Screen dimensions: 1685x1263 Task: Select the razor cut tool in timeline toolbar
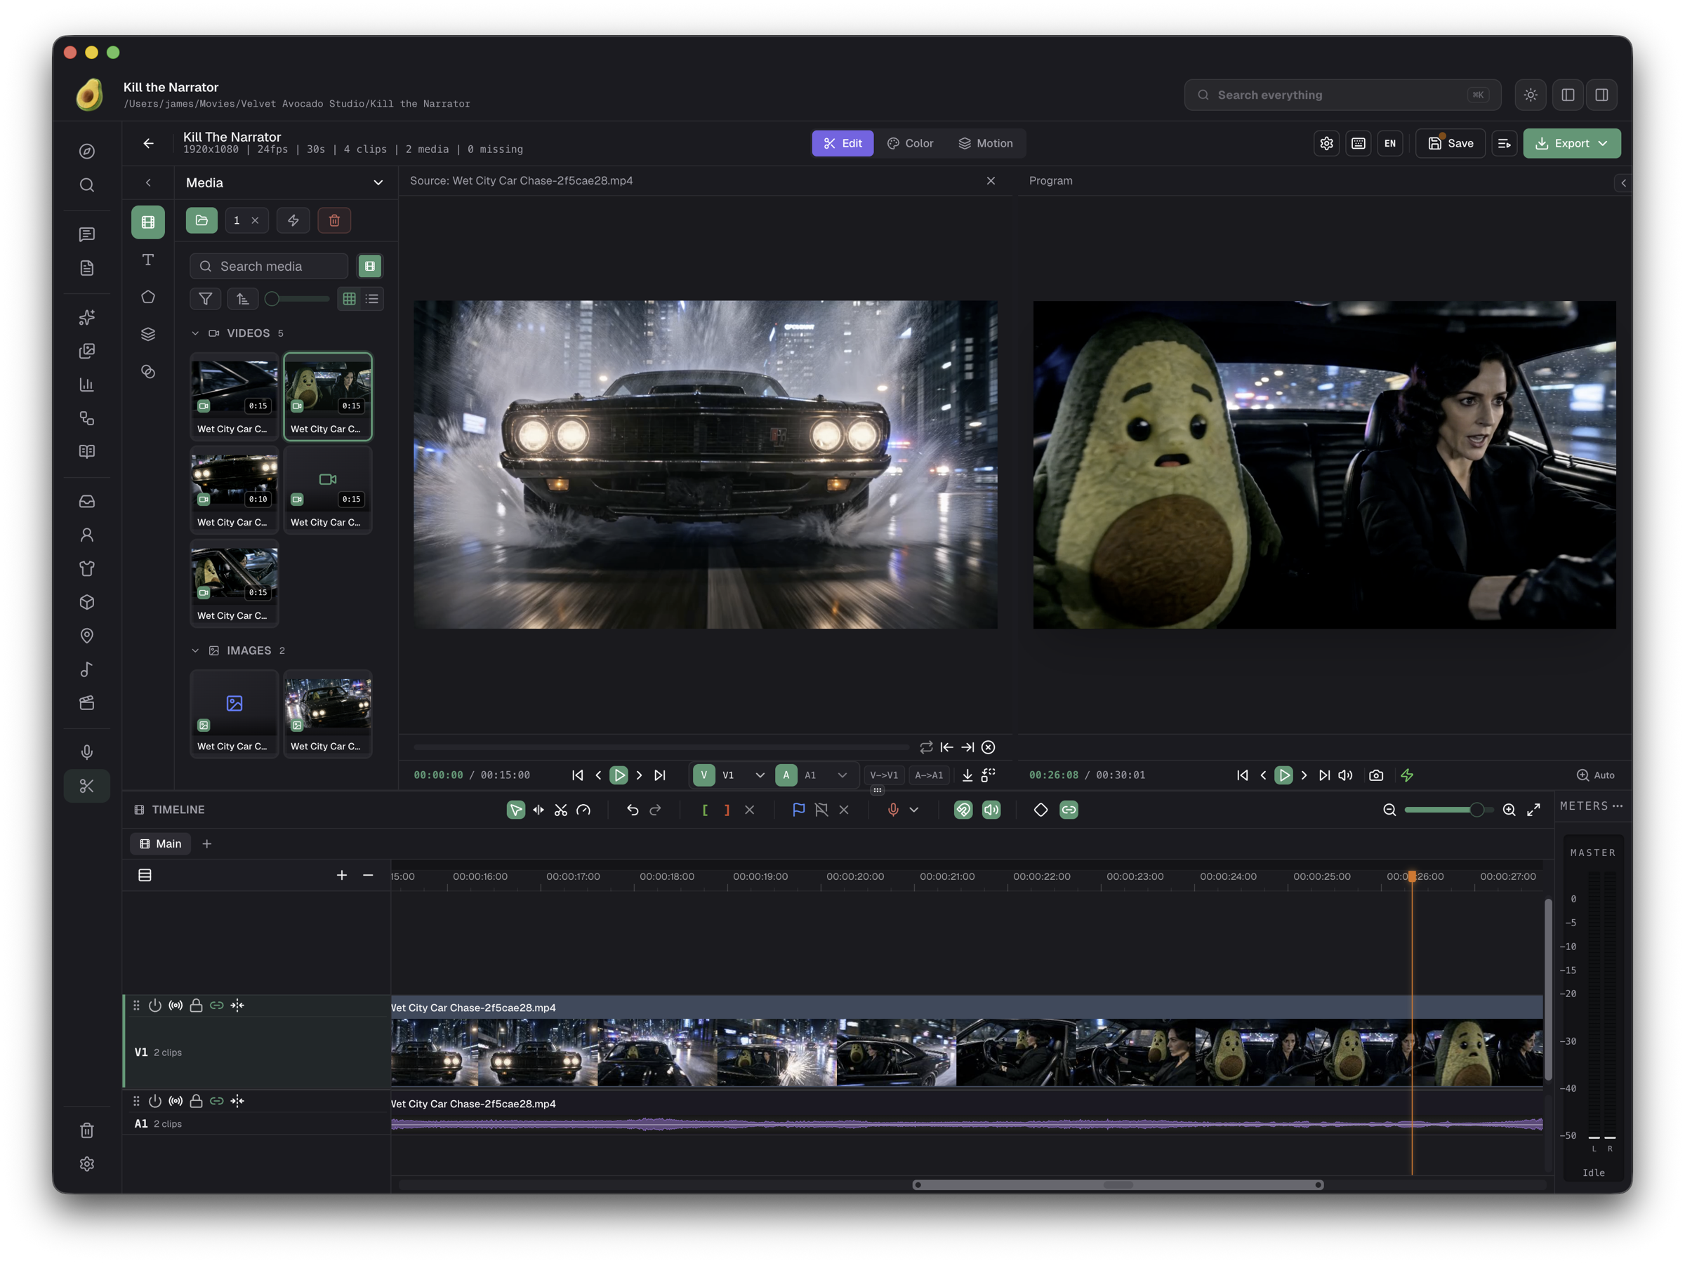[561, 810]
